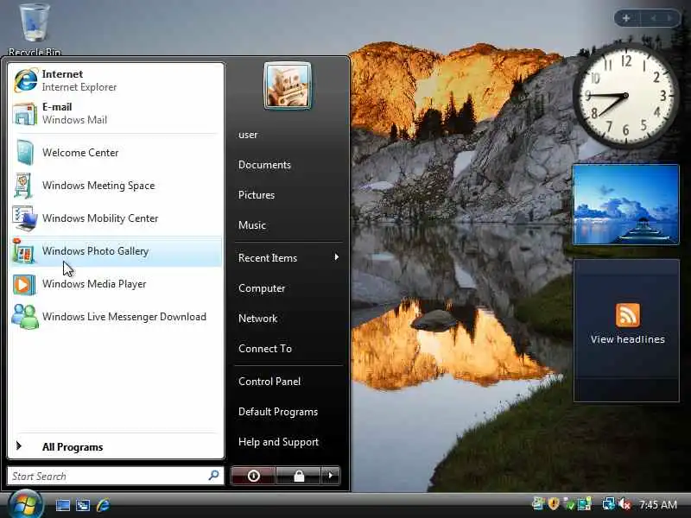Open the Recycle Bin on desktop
This screenshot has width=691, height=518.
(x=34, y=29)
